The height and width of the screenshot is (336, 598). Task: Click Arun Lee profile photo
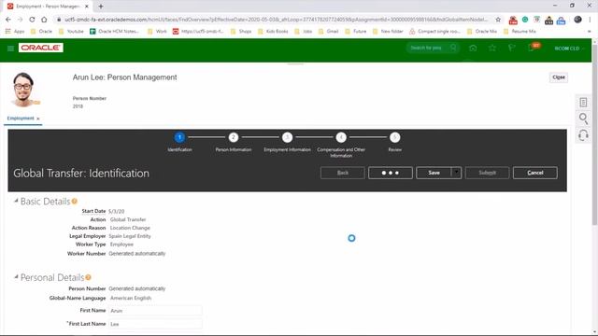click(24, 90)
